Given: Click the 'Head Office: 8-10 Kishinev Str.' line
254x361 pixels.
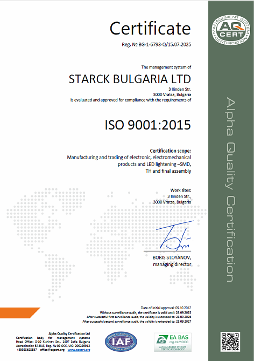Looking at the screenshot, I should [53, 342].
